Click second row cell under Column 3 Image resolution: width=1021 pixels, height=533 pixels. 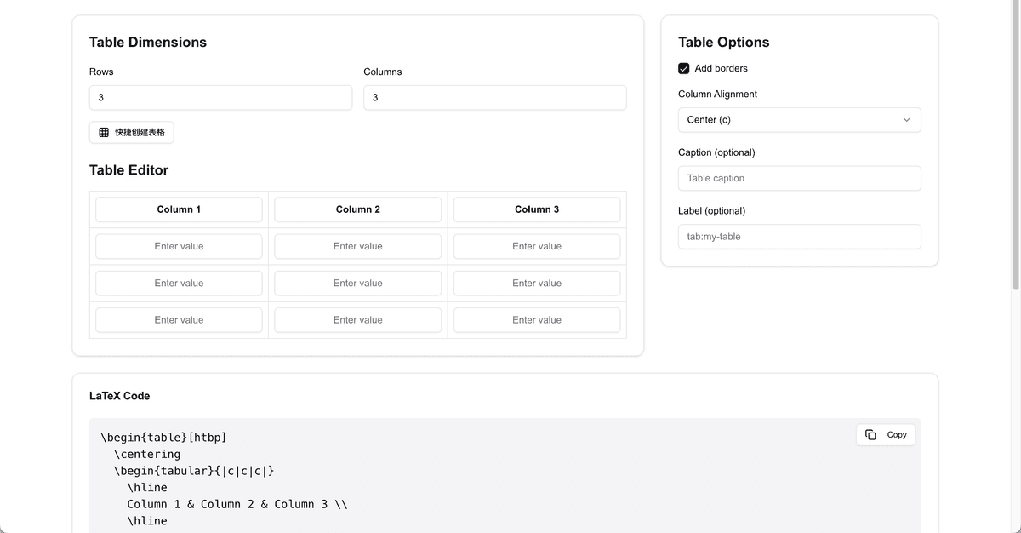point(537,283)
